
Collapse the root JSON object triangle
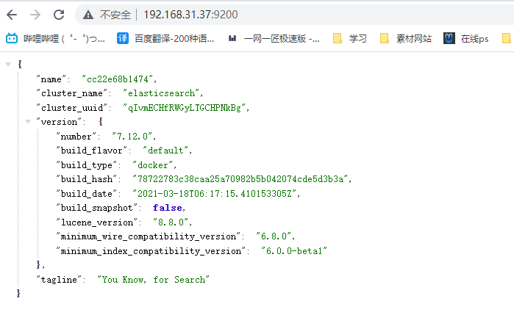(x=8, y=64)
